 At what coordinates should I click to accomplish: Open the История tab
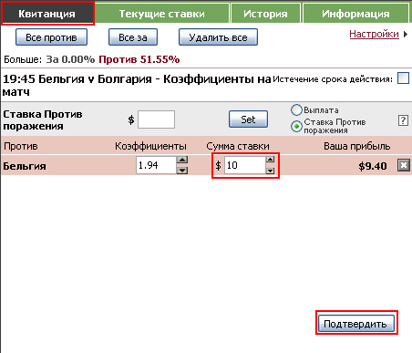point(265,14)
